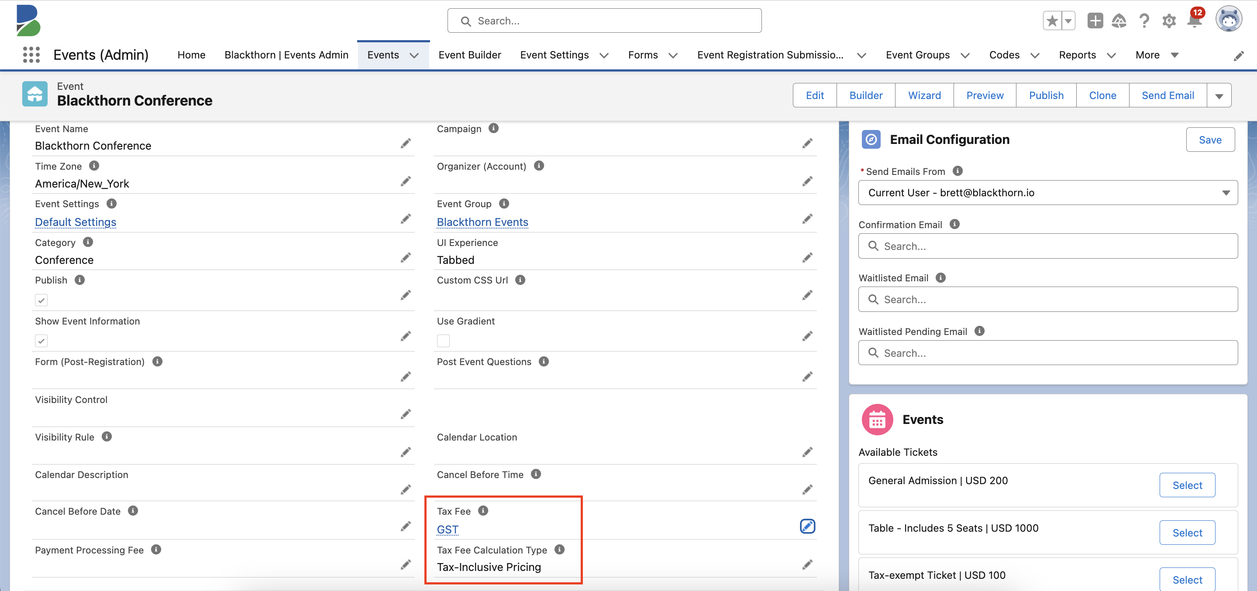Open the Setup gear icon

pyautogui.click(x=1169, y=21)
